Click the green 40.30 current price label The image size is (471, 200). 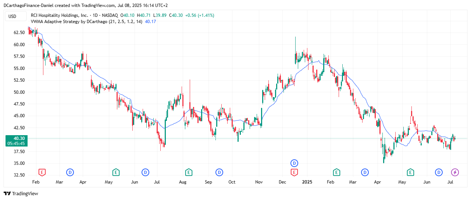pyautogui.click(x=19, y=138)
